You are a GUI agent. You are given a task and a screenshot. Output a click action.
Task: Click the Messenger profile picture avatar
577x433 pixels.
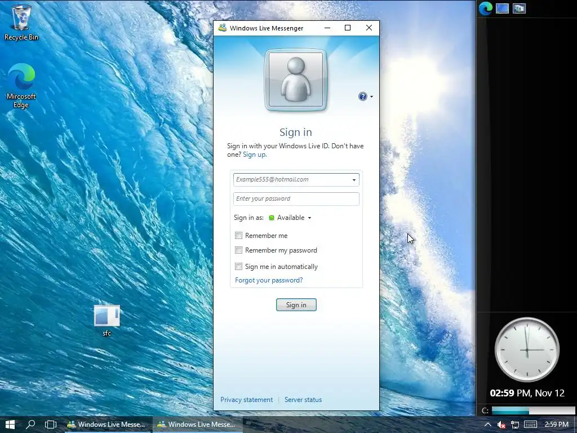(x=296, y=79)
